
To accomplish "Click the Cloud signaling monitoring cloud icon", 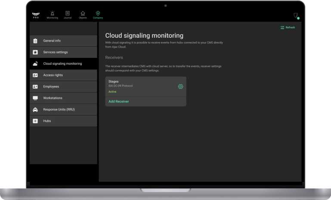I will pyautogui.click(x=35, y=64).
